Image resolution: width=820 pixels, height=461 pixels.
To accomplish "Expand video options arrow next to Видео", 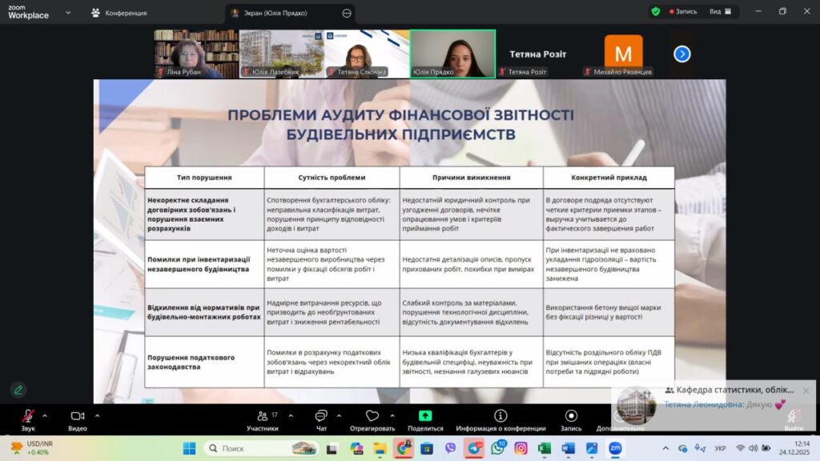I will [x=98, y=415].
